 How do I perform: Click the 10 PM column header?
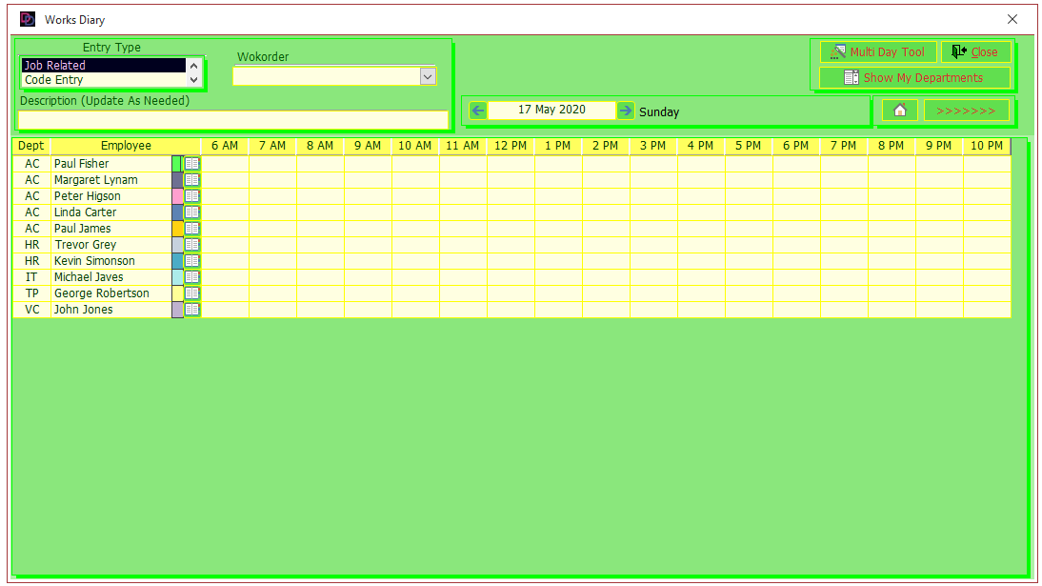point(987,146)
